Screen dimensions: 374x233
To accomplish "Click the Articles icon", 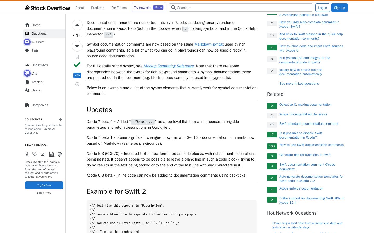I will coord(27,82).
